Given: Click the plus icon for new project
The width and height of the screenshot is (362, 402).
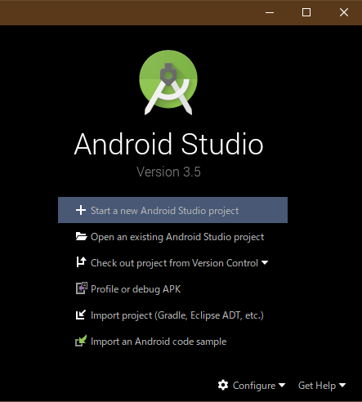Looking at the screenshot, I should [x=81, y=210].
